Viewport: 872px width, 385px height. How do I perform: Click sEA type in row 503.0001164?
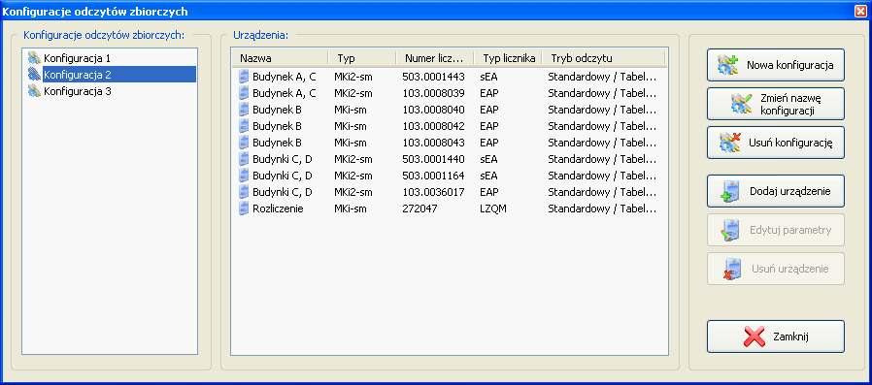[x=488, y=176]
